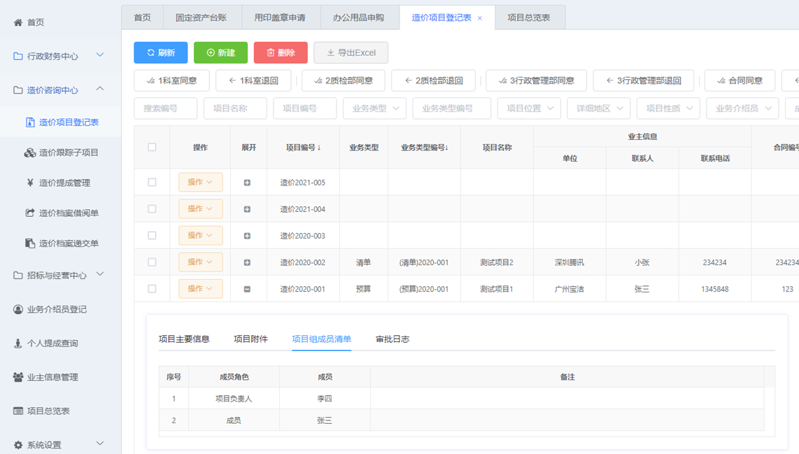Open the 项目位置 filter dropdown
799x454 pixels.
point(529,108)
